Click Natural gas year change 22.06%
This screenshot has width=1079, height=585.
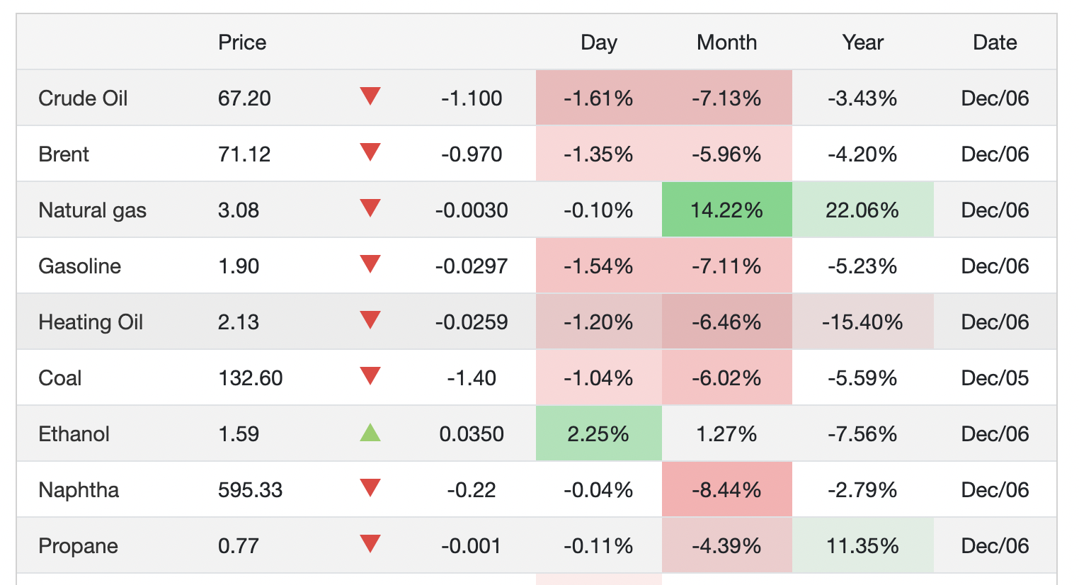coord(862,210)
